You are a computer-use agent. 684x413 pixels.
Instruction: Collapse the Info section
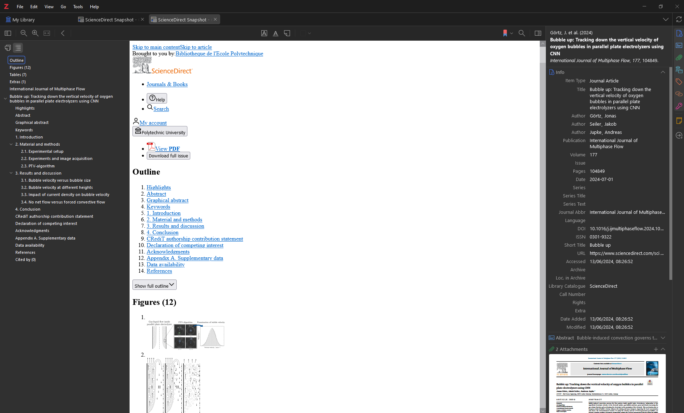click(663, 72)
